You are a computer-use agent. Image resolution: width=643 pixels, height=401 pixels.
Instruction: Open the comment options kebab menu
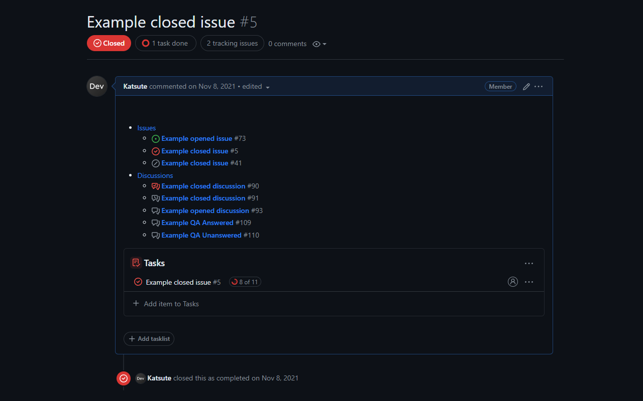pos(539,86)
